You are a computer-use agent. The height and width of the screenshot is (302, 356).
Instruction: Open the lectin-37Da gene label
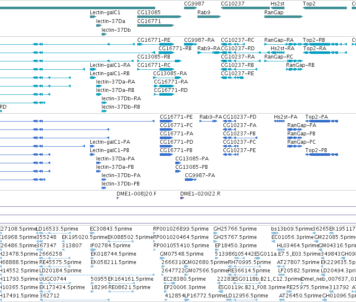pos(110,21)
